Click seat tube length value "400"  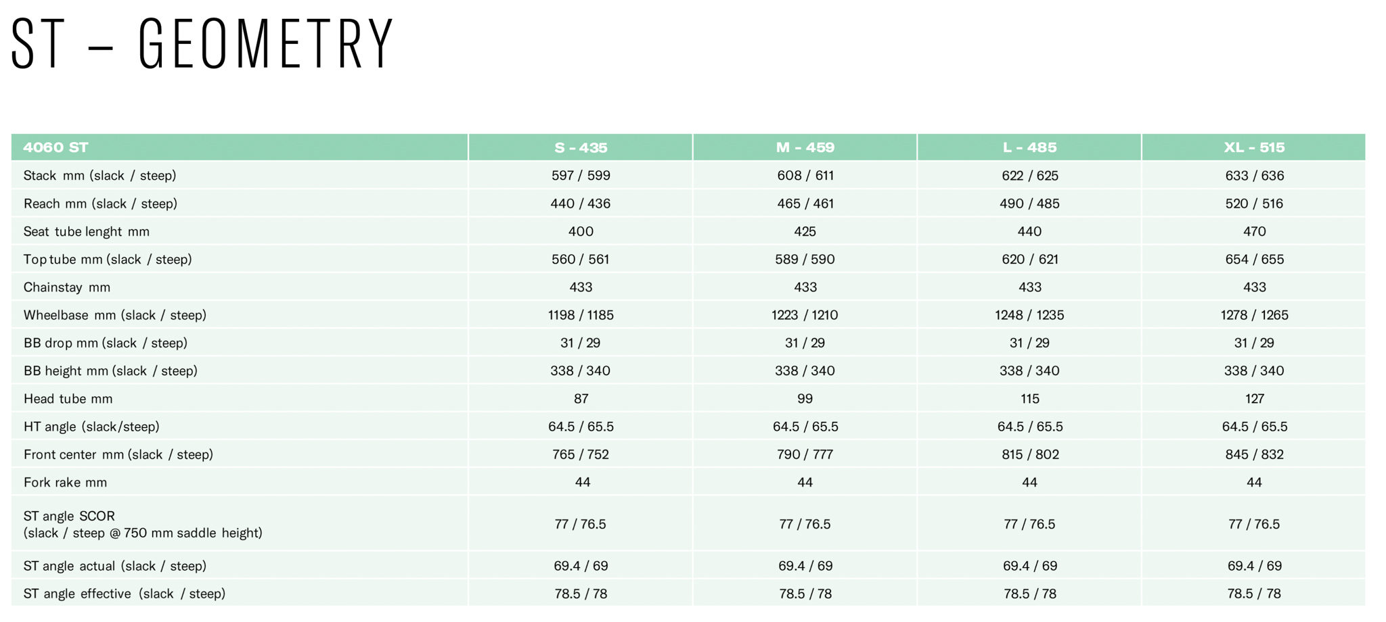click(581, 232)
